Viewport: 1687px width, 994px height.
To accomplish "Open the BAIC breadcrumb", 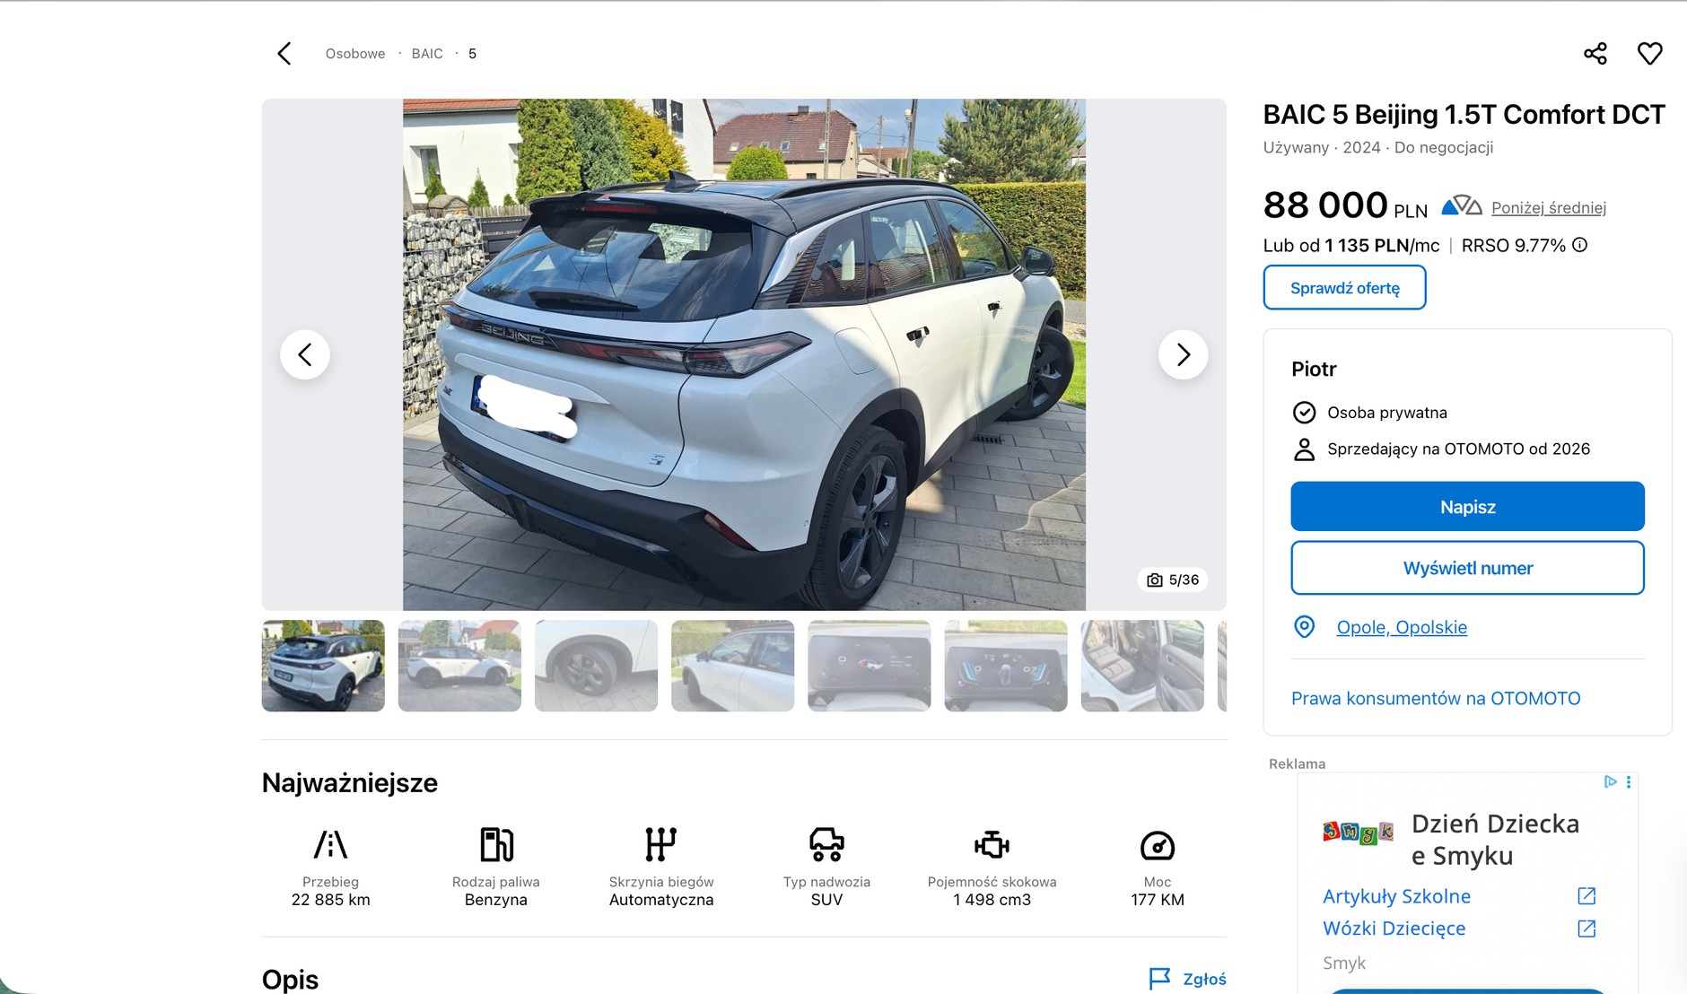I will click(427, 54).
